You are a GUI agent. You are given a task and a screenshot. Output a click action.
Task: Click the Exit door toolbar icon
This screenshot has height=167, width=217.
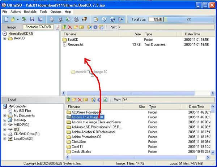(x=120, y=19)
